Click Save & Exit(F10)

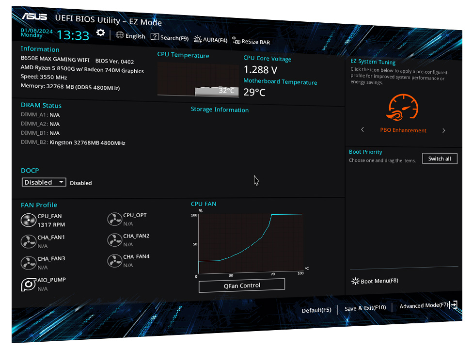(x=365, y=308)
